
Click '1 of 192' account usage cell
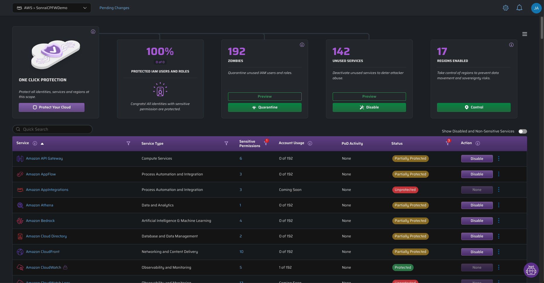coord(285,268)
